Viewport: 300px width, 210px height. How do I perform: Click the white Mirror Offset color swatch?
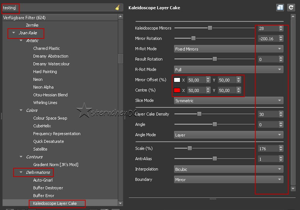point(177,80)
